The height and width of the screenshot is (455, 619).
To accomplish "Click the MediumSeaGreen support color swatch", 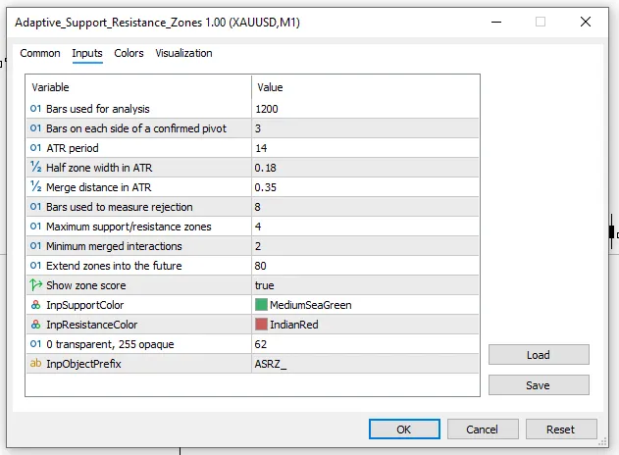I will (x=261, y=305).
